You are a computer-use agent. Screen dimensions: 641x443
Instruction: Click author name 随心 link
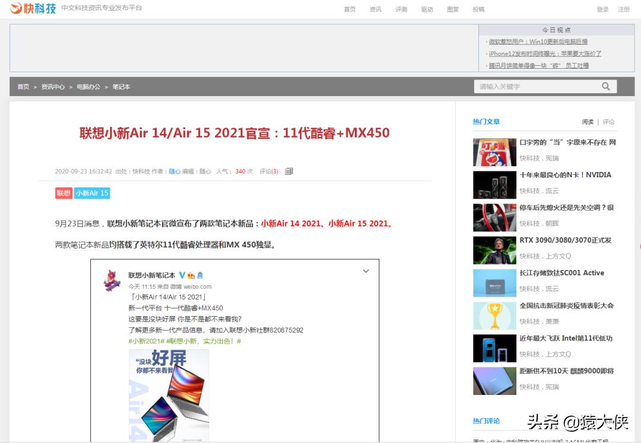[174, 171]
